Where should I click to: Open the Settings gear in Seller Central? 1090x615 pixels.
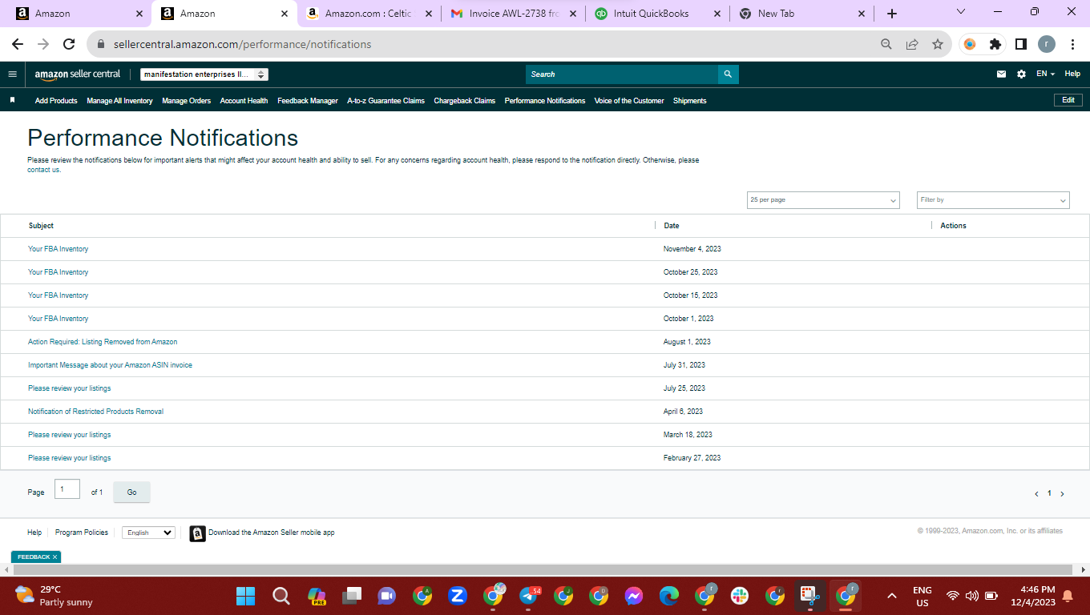pyautogui.click(x=1021, y=74)
